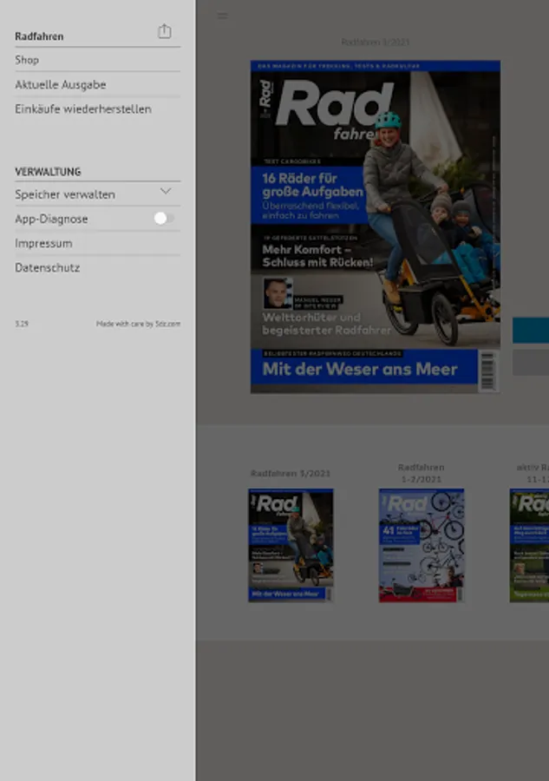Open Aktuelle Ausgabe
Viewport: 549px width, 781px height.
tap(97, 84)
